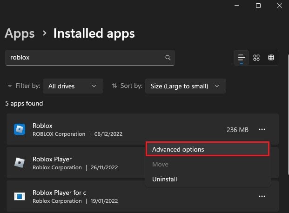Click the Installed apps heading

[x=94, y=33]
